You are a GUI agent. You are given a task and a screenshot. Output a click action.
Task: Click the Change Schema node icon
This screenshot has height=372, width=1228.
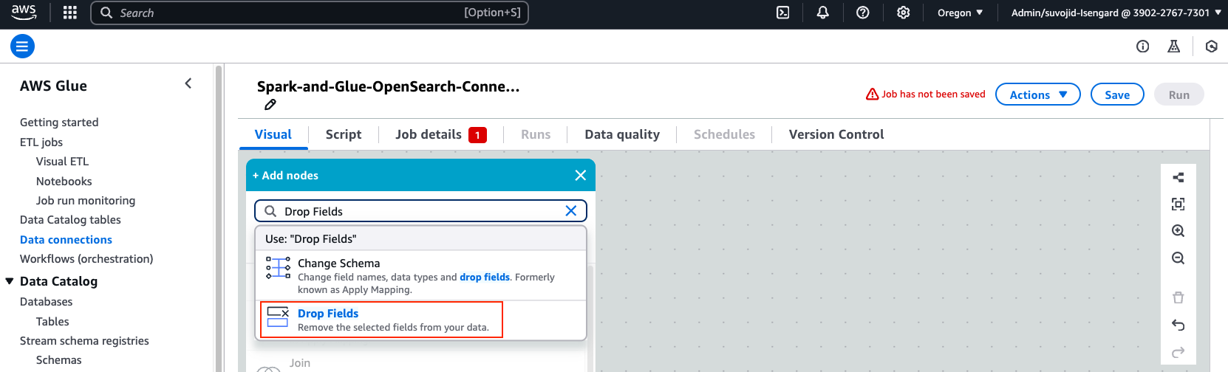pos(278,267)
